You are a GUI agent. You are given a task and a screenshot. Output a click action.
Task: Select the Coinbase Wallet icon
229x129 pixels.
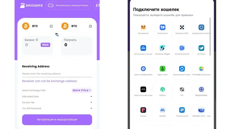143,69
